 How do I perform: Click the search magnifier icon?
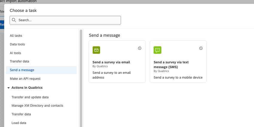click(14, 20)
